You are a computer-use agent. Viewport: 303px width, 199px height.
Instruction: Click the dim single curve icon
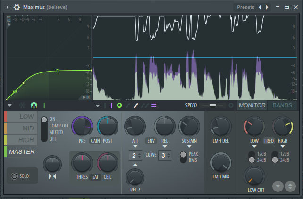128,105
